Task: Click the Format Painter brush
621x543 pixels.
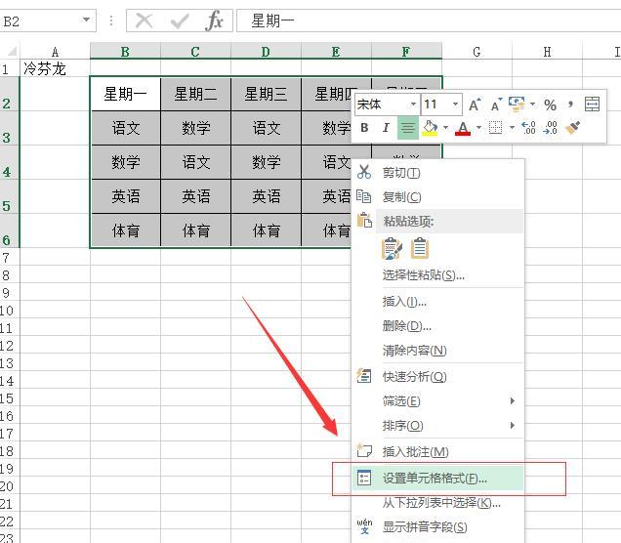Action: coord(573,128)
